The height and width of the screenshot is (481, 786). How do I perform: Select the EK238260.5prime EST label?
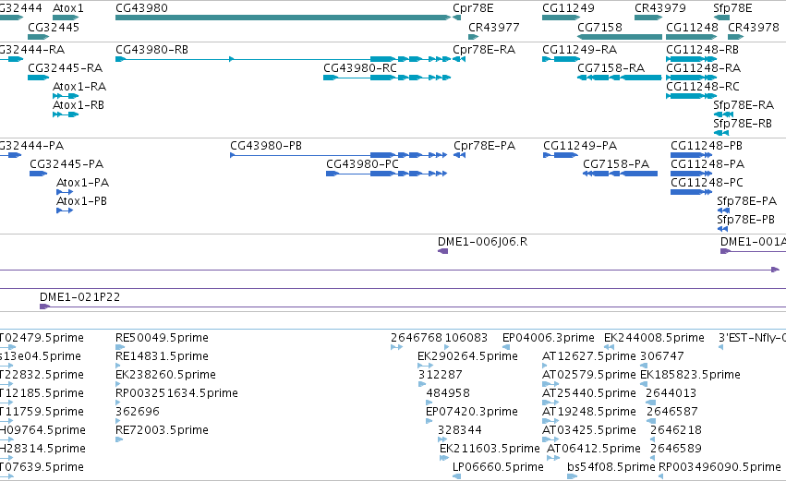(x=166, y=375)
